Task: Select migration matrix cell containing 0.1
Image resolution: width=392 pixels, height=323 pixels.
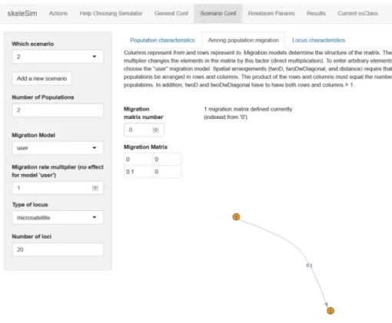Action: coord(138,172)
